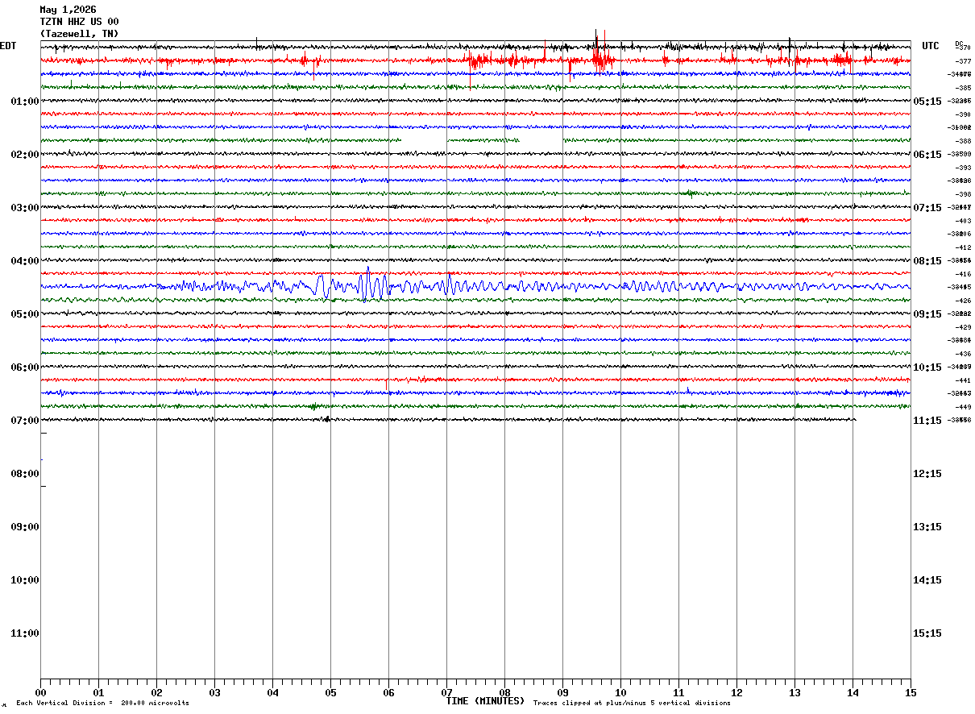975x714 pixels.
Task: Click the TIME (MINUTES) axis label
Action: click(485, 701)
